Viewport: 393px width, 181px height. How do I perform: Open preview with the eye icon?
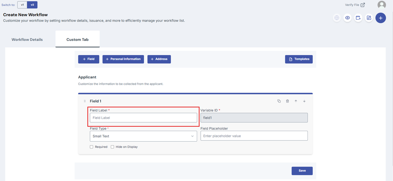[x=347, y=18]
